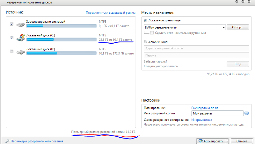Click the 'Еженедельно, по вт' schedule link
Image resolution: width=255 pixels, height=144 pixels.
pos(205,108)
